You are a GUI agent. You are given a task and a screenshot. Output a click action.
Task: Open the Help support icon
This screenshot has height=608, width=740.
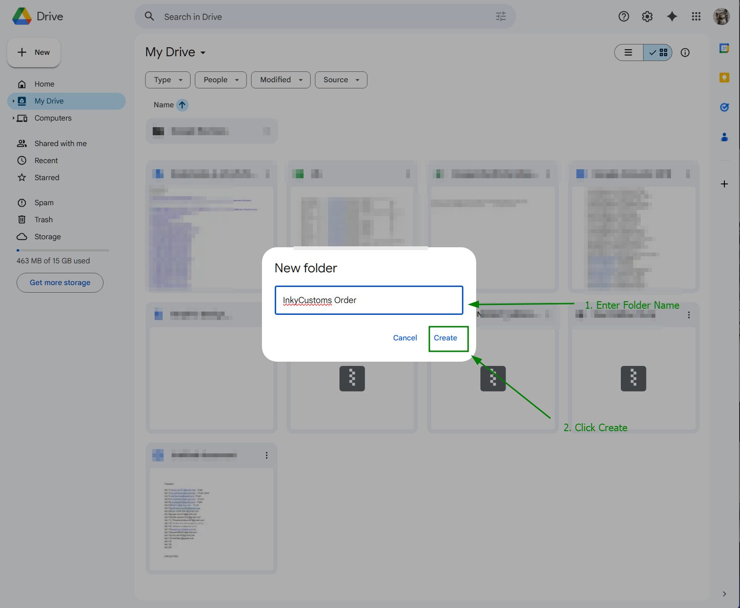point(624,17)
